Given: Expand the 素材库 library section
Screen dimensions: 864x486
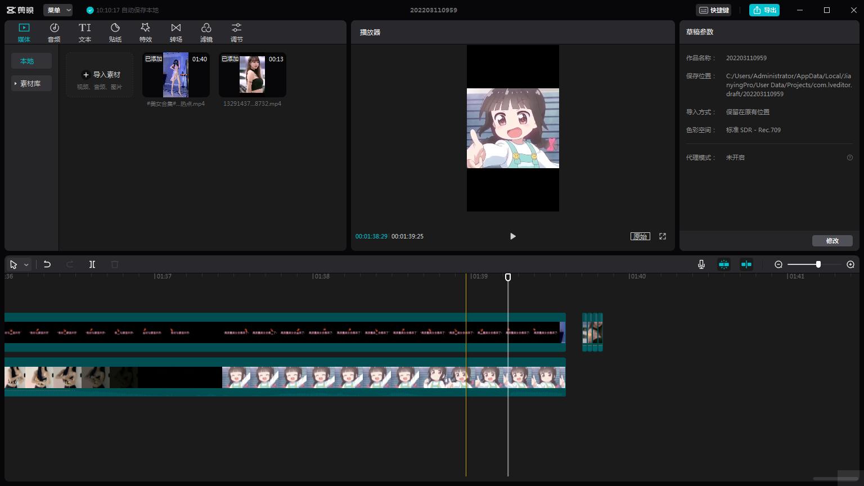Looking at the screenshot, I should click(31, 83).
